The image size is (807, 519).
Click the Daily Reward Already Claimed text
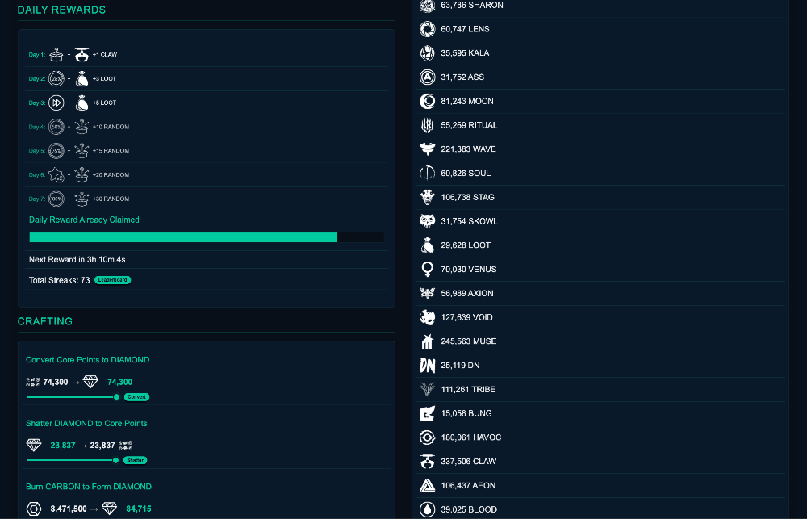pyautogui.click(x=84, y=220)
